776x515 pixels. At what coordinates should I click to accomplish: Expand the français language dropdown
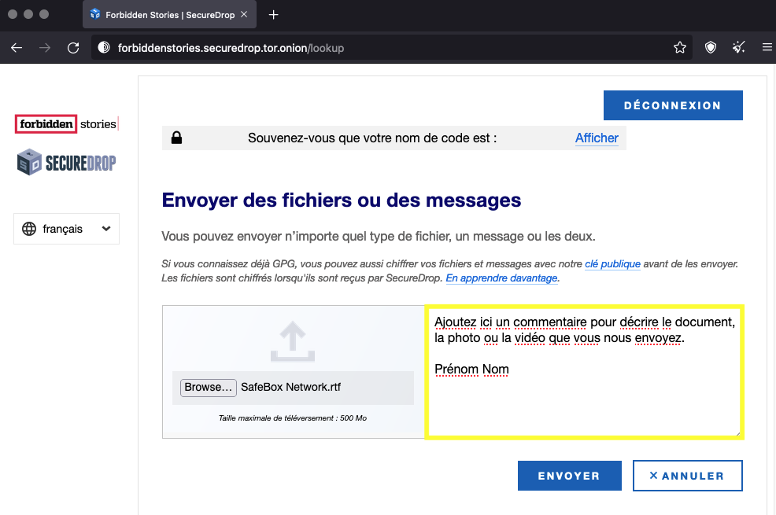click(66, 229)
